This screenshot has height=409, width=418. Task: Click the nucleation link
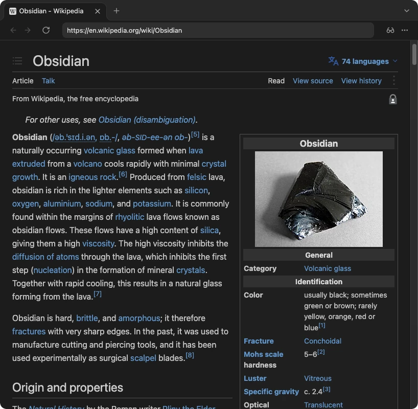[53, 270]
